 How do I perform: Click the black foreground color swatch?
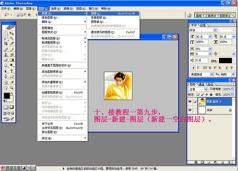pyautogui.click(x=6, y=95)
